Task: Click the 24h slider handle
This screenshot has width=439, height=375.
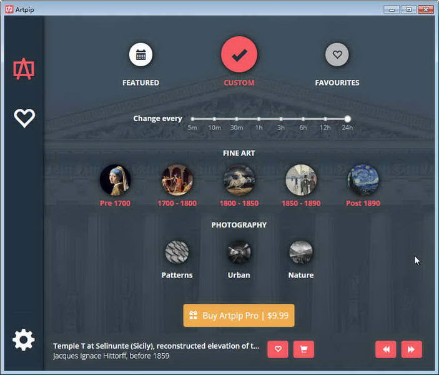Action: click(347, 119)
